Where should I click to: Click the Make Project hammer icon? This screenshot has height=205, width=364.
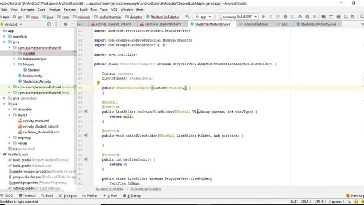click(187, 17)
